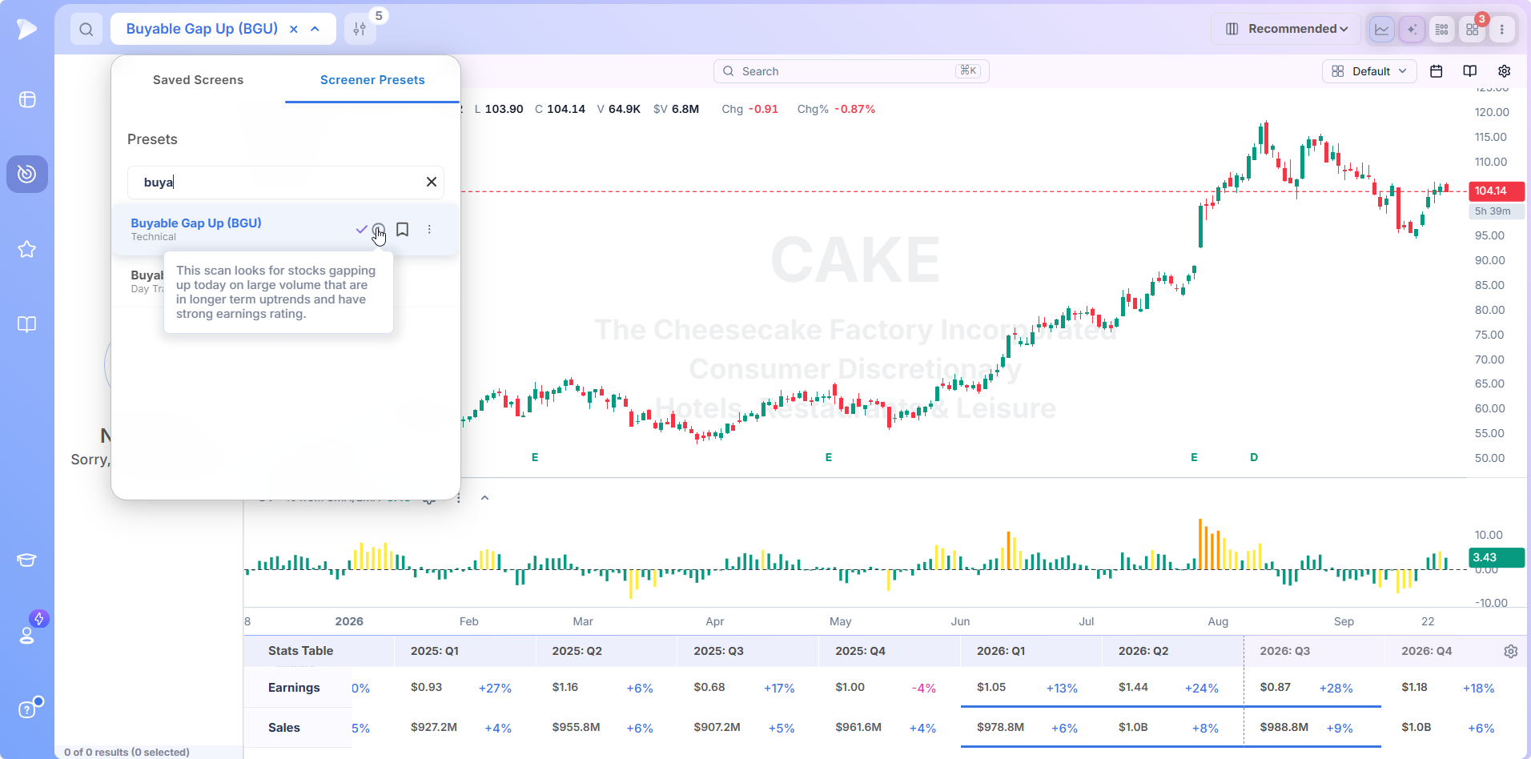Open the top-right three-dot more menu

pos(1502,30)
